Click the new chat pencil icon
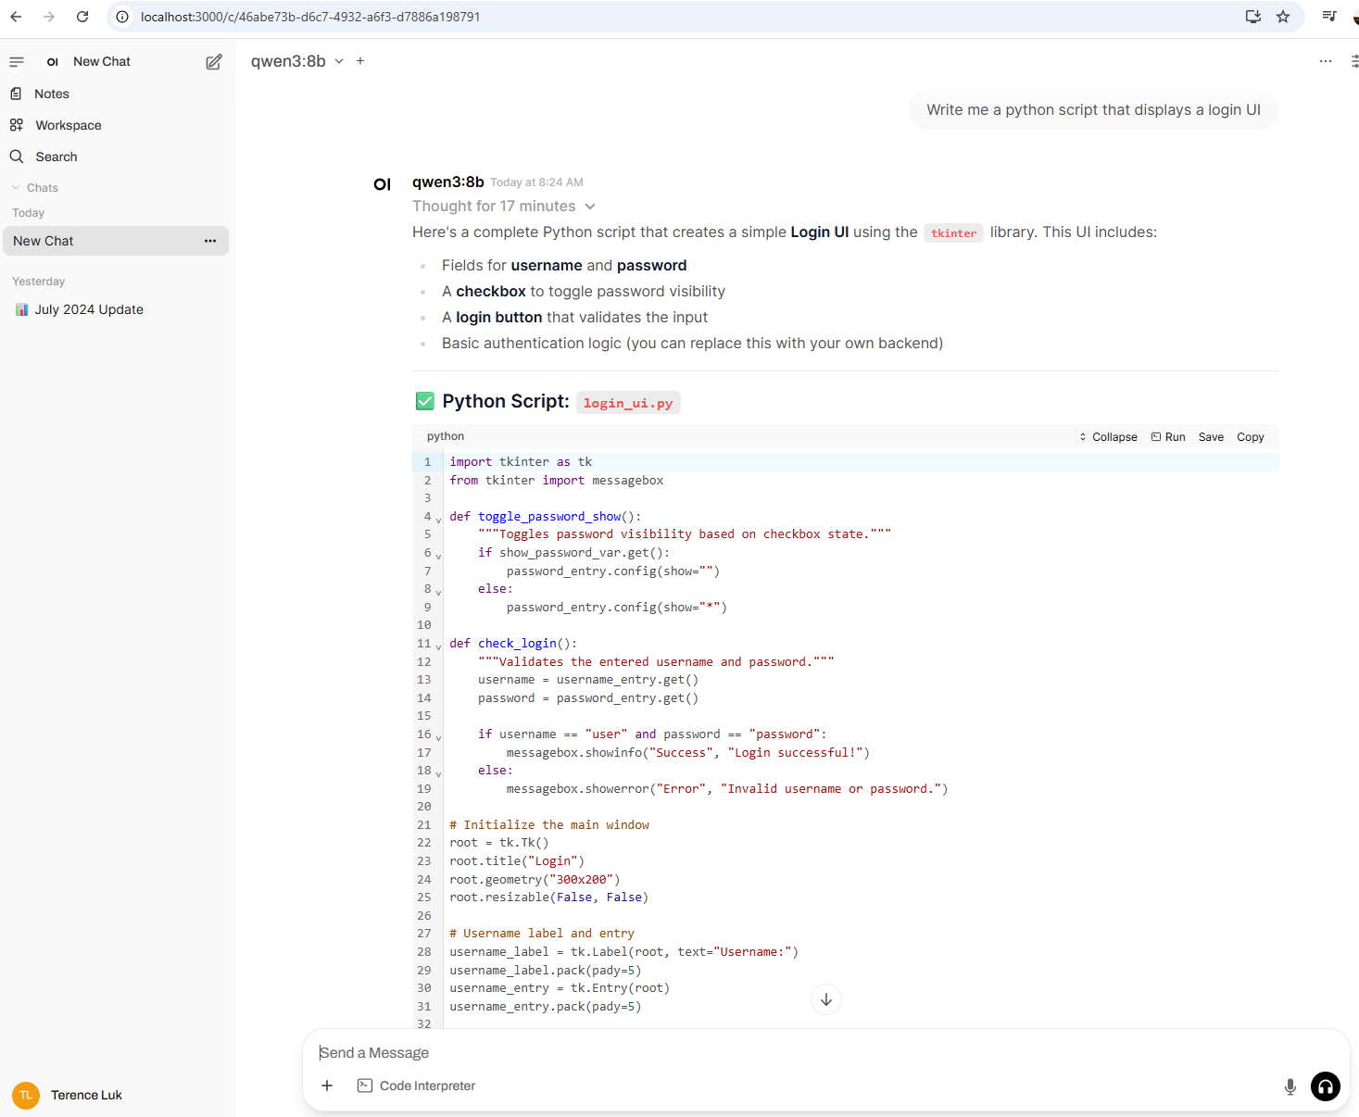The width and height of the screenshot is (1359, 1117). coord(214,62)
